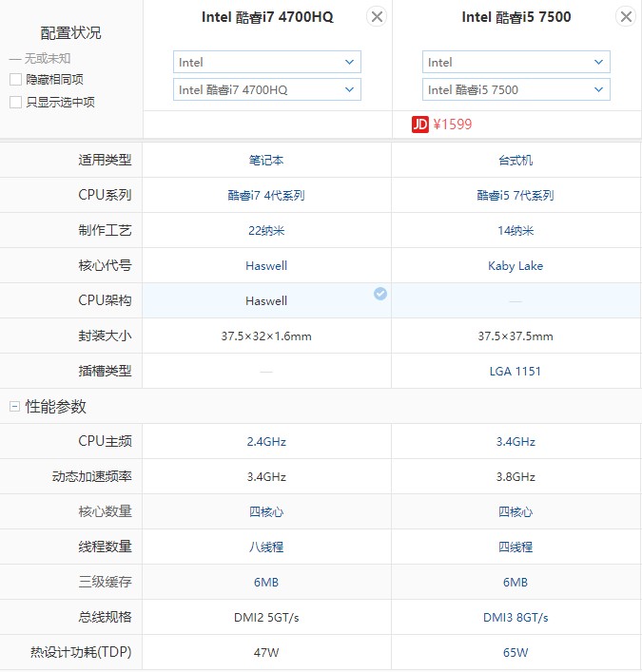Open the ¥1599 price link
The image size is (642, 672).
[x=453, y=125]
